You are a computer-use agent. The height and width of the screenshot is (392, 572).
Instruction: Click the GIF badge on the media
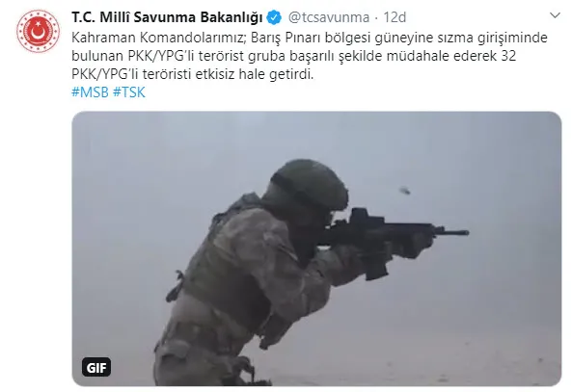click(x=96, y=367)
